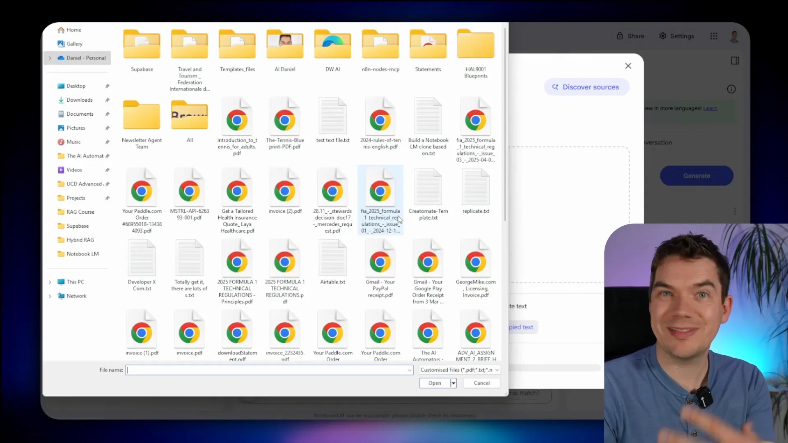This screenshot has height=443, width=788.
Task: Open the File name history dropdown
Action: click(409, 370)
